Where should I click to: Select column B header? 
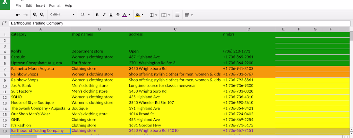pos(99,29)
